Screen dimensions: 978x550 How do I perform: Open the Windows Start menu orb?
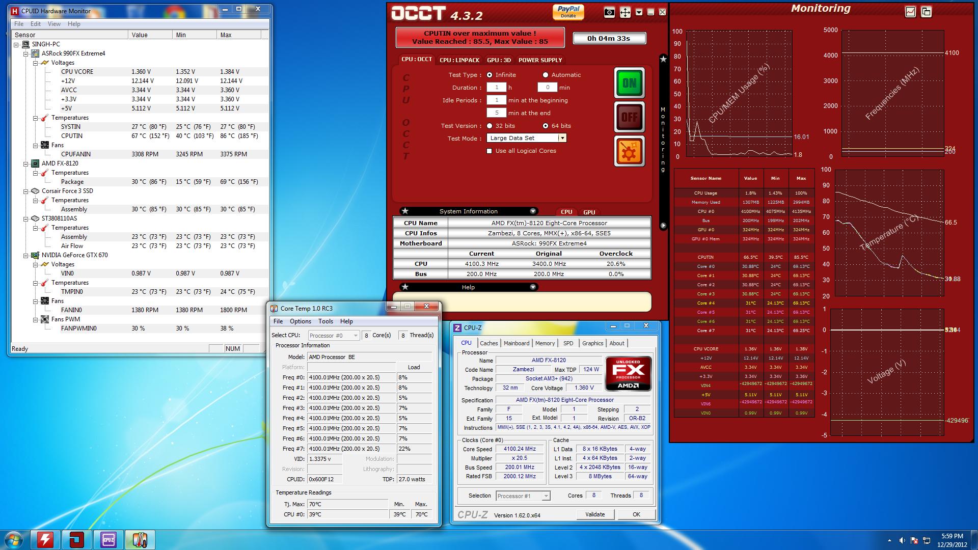[13, 540]
